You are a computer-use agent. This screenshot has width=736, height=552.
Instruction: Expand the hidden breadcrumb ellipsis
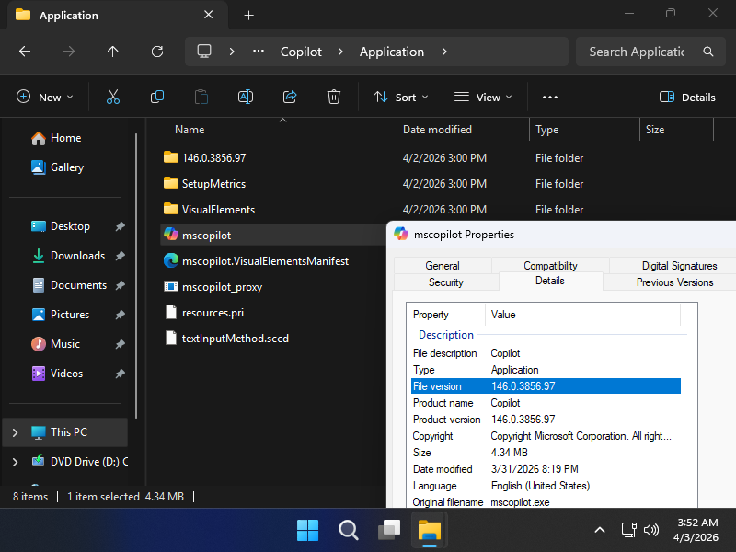click(x=259, y=52)
